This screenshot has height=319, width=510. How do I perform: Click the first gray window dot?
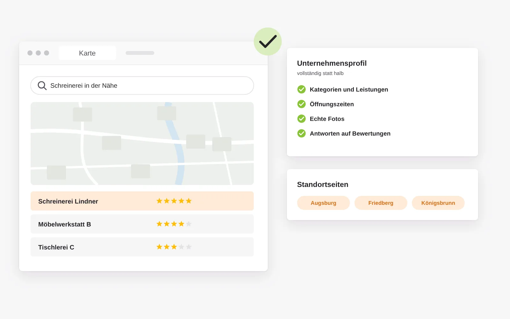pyautogui.click(x=30, y=53)
